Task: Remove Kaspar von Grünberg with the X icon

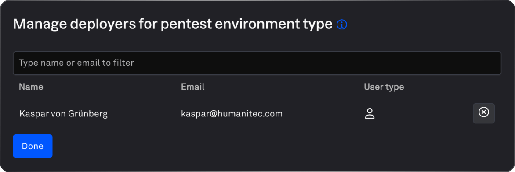Action: (483, 113)
